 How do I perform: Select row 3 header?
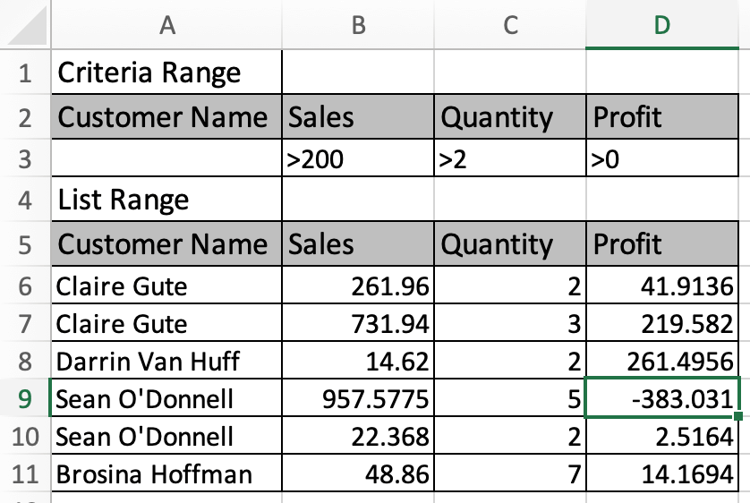pyautogui.click(x=25, y=158)
